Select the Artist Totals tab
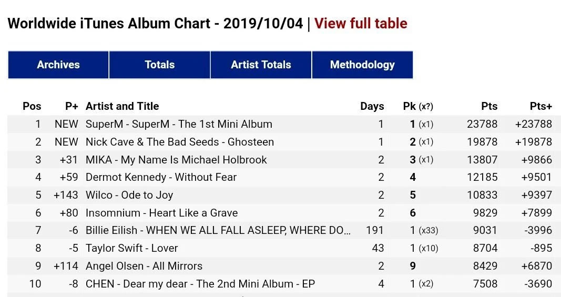 point(261,65)
